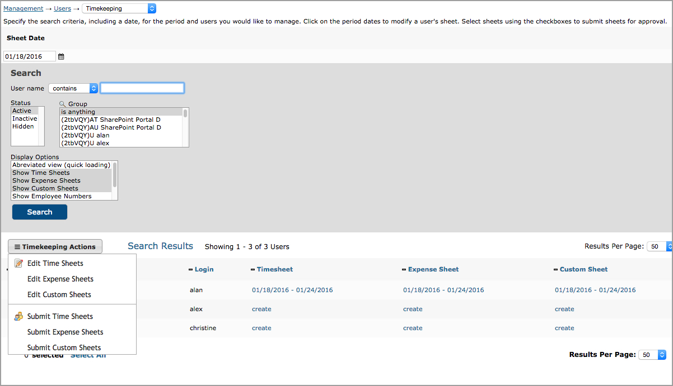Select 'is anything' in the Group list
This screenshot has height=386, width=673.
121,112
